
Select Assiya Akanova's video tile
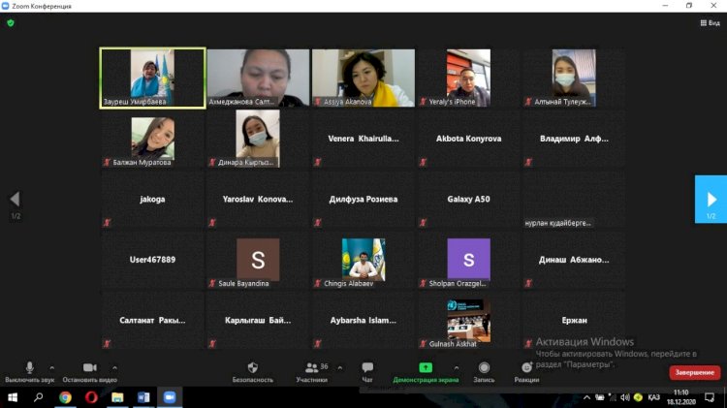tap(363, 78)
